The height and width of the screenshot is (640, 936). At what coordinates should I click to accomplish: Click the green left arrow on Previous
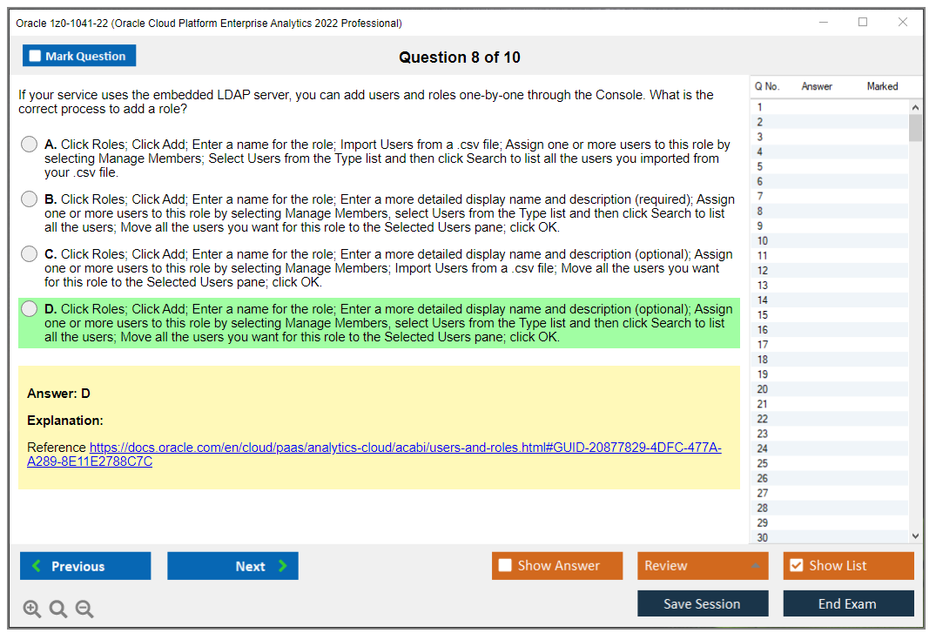(37, 566)
